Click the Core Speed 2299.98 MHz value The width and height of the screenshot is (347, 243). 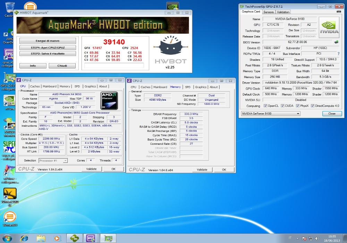point(51,139)
